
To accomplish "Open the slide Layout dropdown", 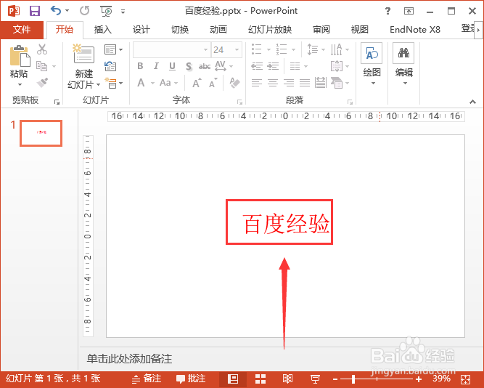I will (x=113, y=49).
